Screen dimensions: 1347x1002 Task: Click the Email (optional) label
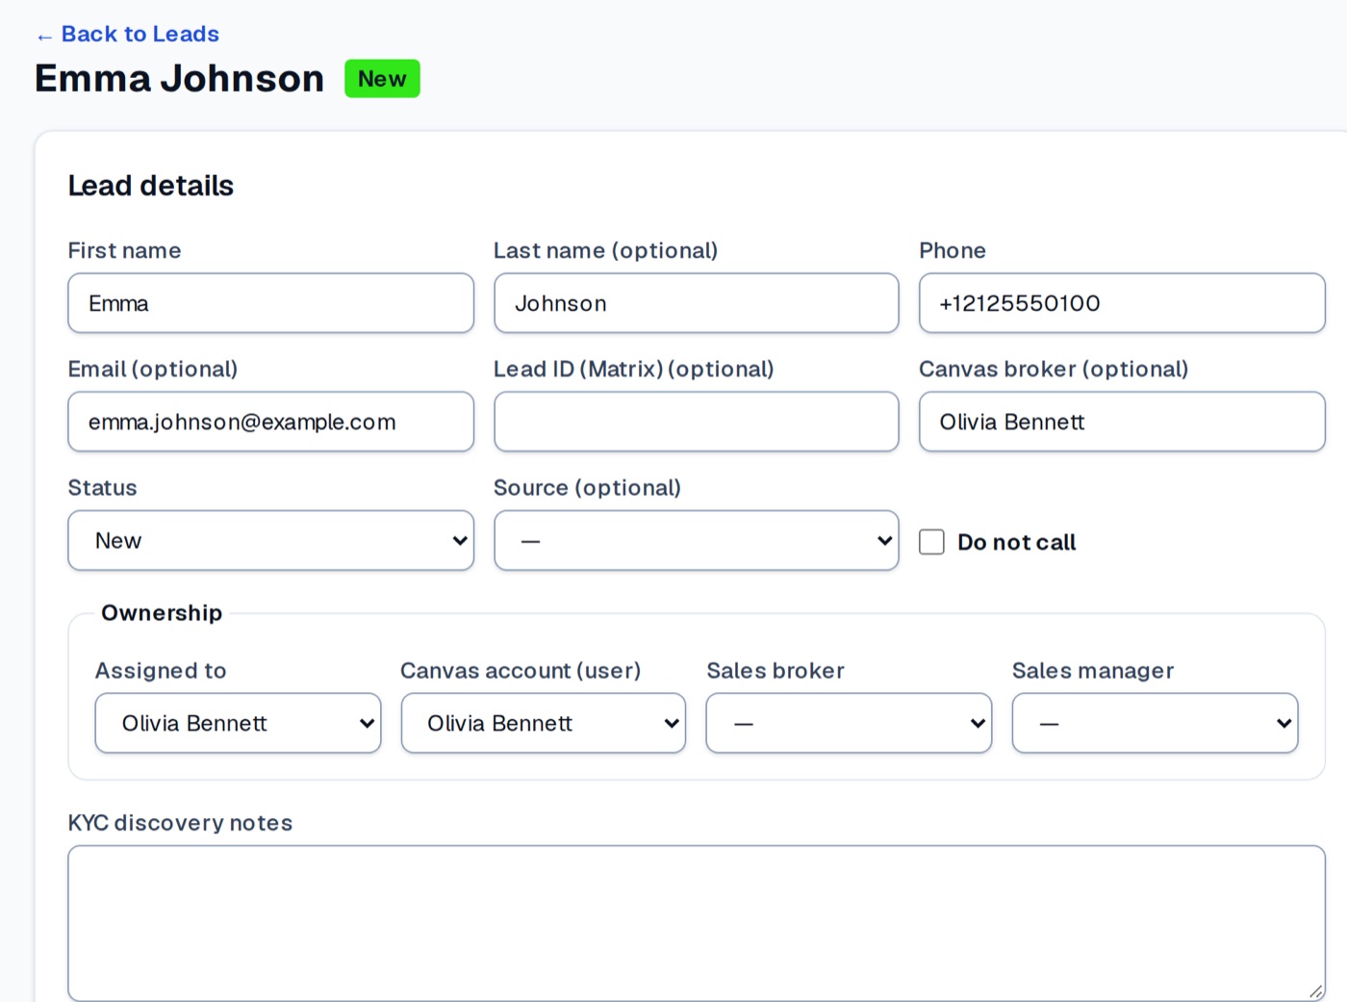[x=153, y=370]
